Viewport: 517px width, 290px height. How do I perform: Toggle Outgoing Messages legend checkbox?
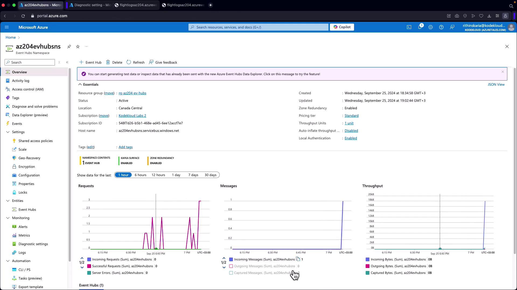click(231, 266)
